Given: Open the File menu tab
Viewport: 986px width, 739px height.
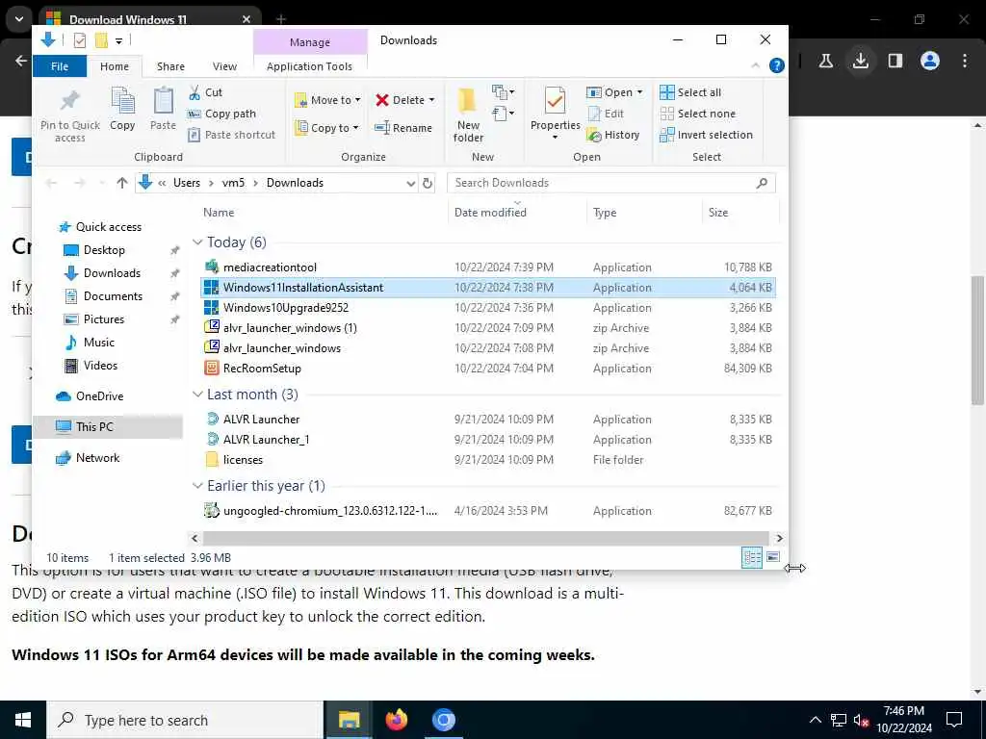Looking at the screenshot, I should coord(60,66).
